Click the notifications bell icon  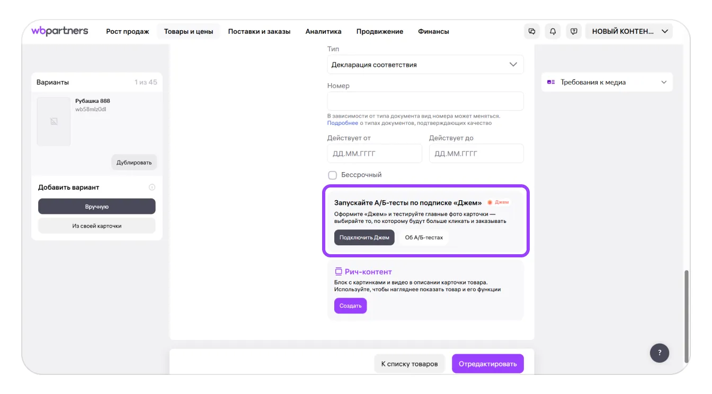(x=553, y=31)
